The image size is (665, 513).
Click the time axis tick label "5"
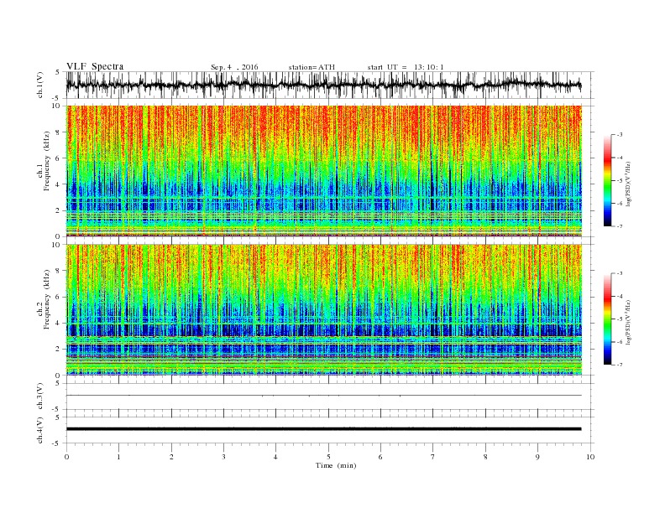(328, 457)
